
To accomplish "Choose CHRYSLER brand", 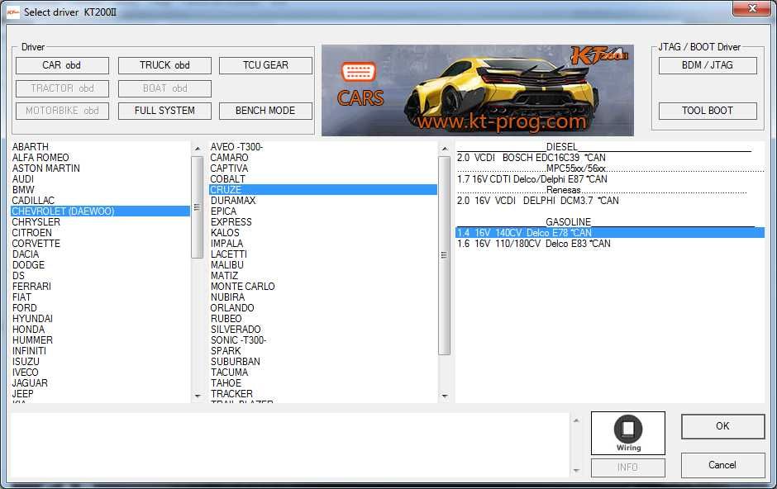I will 100,222.
